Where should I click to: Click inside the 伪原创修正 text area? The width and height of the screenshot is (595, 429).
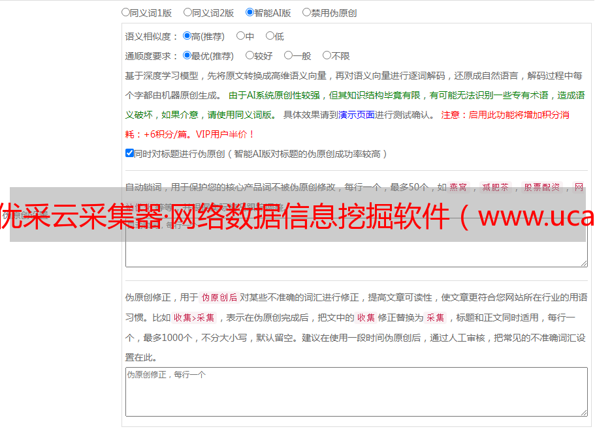point(357,392)
